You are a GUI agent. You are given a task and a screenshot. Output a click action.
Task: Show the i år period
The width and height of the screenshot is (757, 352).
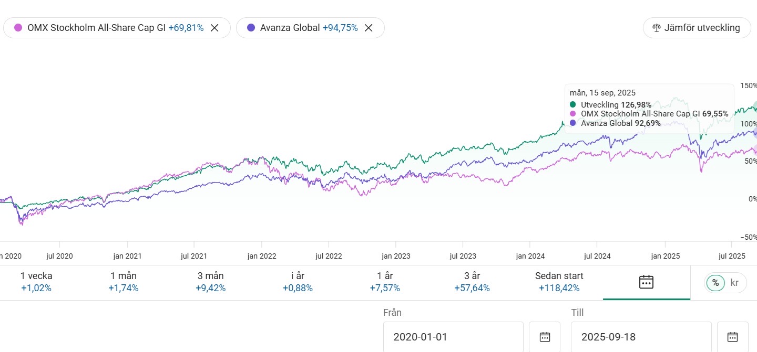[298, 282]
